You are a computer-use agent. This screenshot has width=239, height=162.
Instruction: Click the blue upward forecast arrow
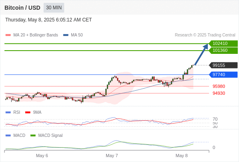tap(201, 55)
